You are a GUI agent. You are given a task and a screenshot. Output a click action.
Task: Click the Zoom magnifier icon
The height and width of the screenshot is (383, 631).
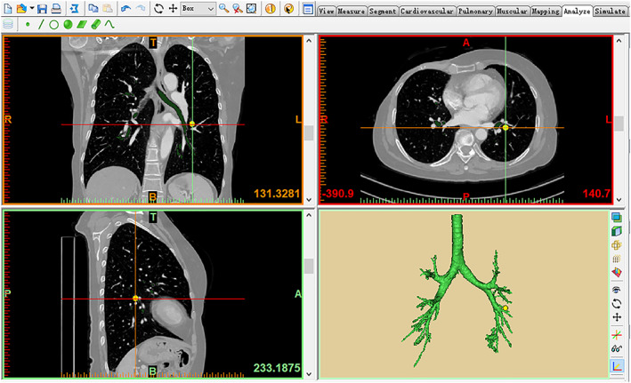pyautogui.click(x=223, y=9)
